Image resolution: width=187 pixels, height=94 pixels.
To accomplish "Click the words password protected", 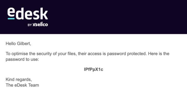I will 126,54.
